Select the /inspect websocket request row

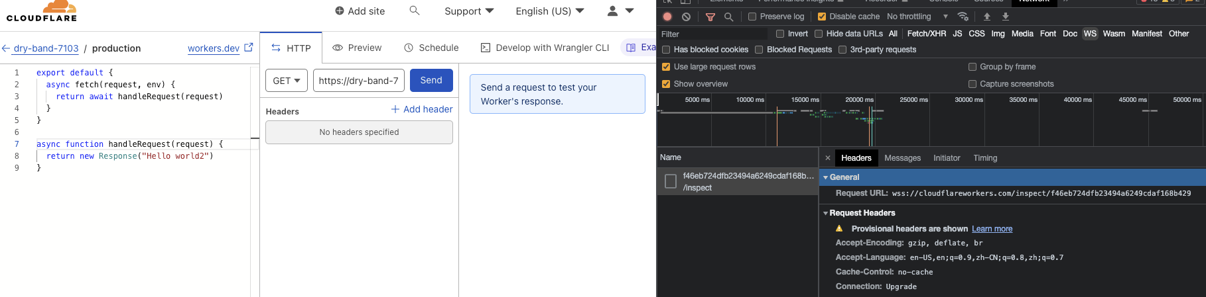click(x=738, y=182)
